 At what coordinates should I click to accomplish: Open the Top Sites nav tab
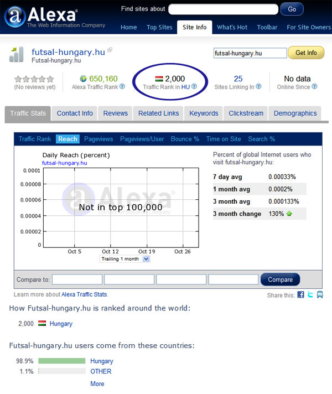[159, 27]
